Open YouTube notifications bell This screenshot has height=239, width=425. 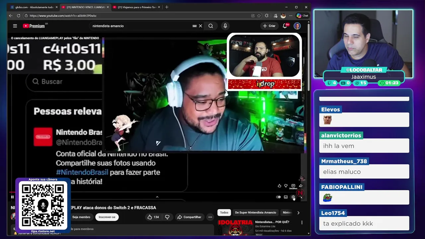point(285,26)
